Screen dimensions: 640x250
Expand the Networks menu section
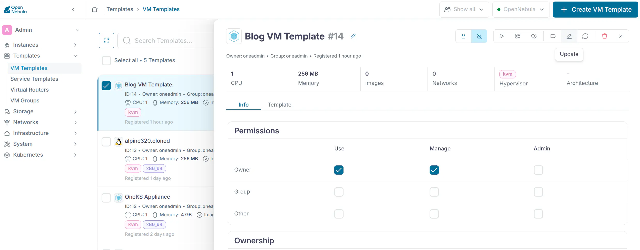point(75,123)
